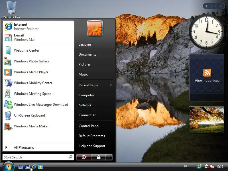The image size is (228, 171).
Task: Click Switch between windows Quick Launch icon
Action: (27, 167)
